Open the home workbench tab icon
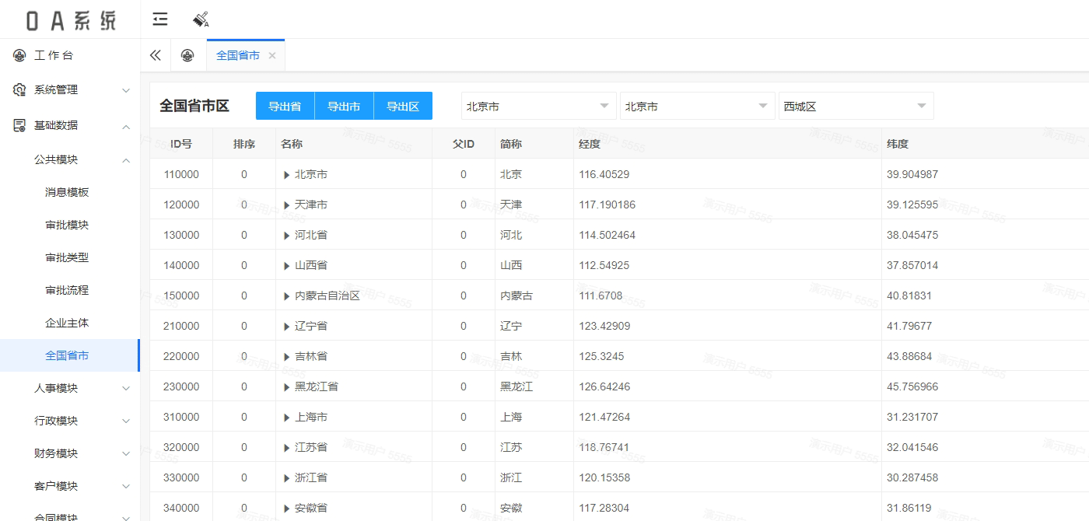 point(187,55)
